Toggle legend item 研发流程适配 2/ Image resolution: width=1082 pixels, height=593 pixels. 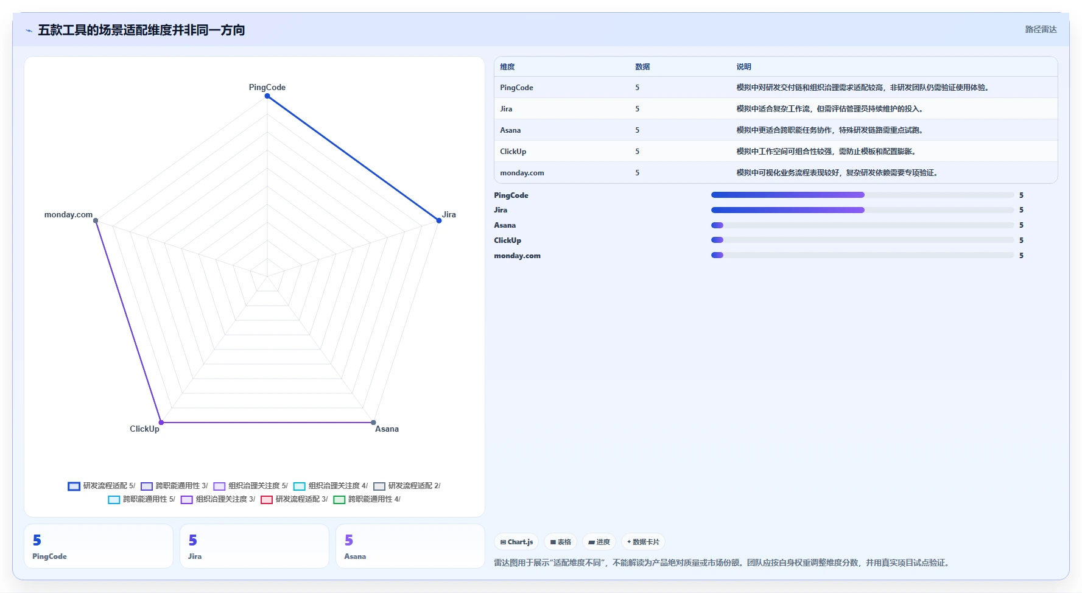(x=407, y=486)
